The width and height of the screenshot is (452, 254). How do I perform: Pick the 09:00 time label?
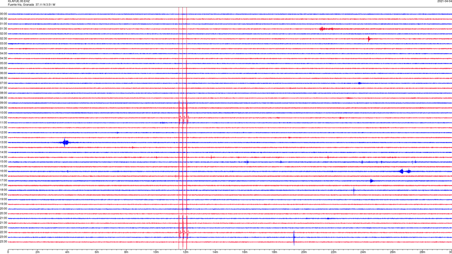coord(4,103)
